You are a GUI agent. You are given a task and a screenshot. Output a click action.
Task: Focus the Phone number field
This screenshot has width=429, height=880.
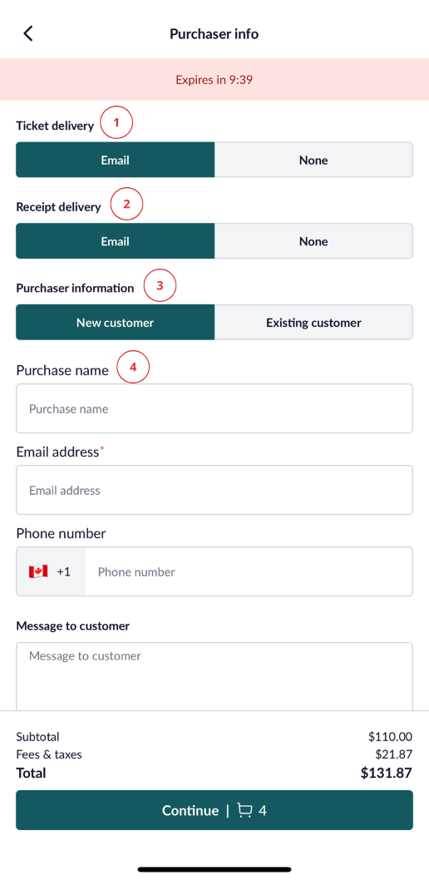point(249,571)
